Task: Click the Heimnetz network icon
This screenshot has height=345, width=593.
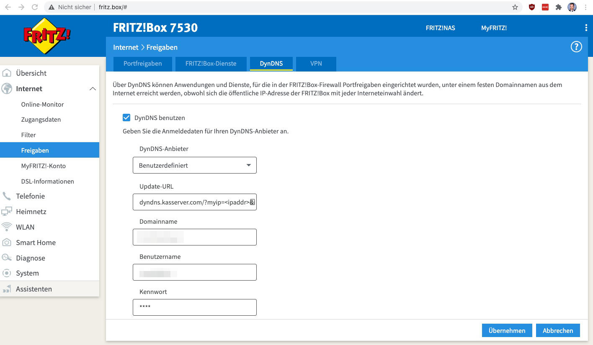Action: [7, 212]
